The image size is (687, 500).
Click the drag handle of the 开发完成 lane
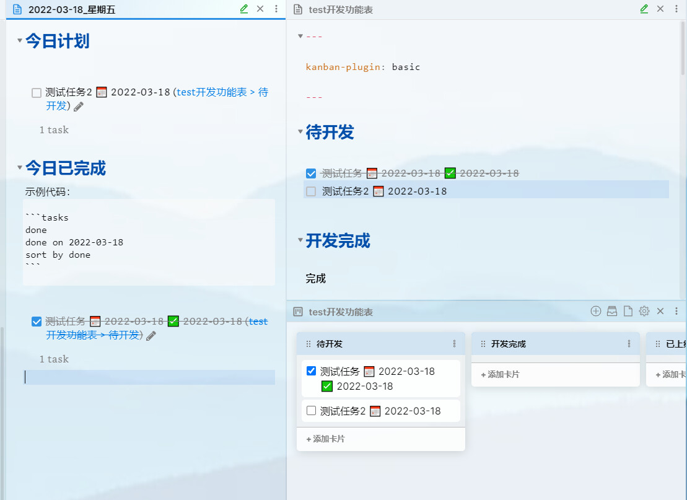pyautogui.click(x=483, y=344)
